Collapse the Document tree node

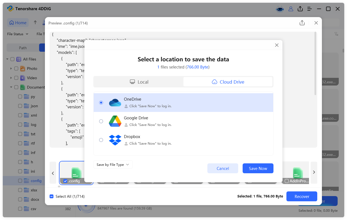tap(11, 87)
